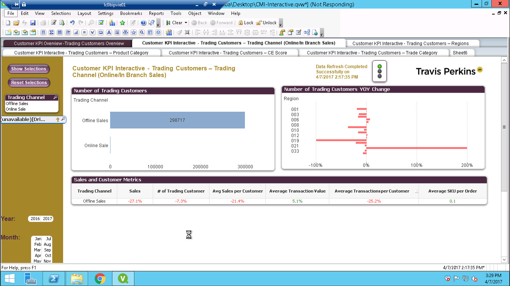Viewport: 510px width, 286px height.
Task: Click the green star Add Bookmark icon
Action: (122, 23)
